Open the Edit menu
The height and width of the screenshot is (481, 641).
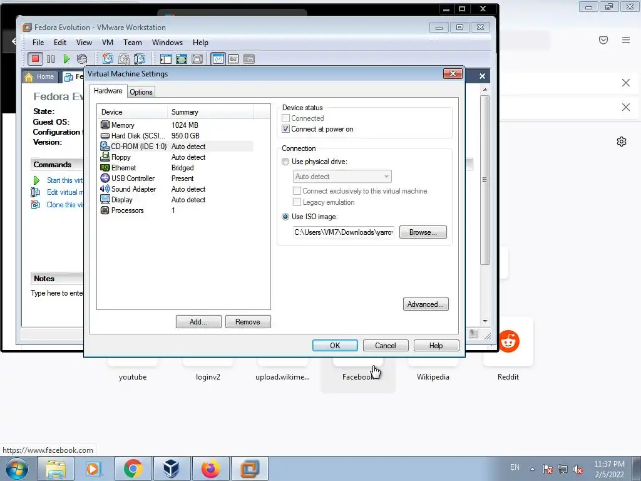coord(59,43)
